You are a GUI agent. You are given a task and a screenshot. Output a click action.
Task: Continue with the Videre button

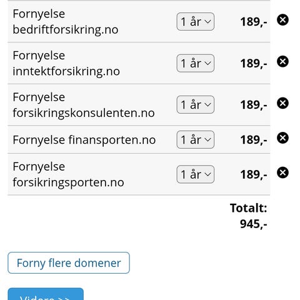46,294
